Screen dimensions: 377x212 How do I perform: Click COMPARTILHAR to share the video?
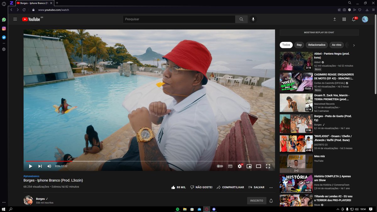pyautogui.click(x=230, y=187)
